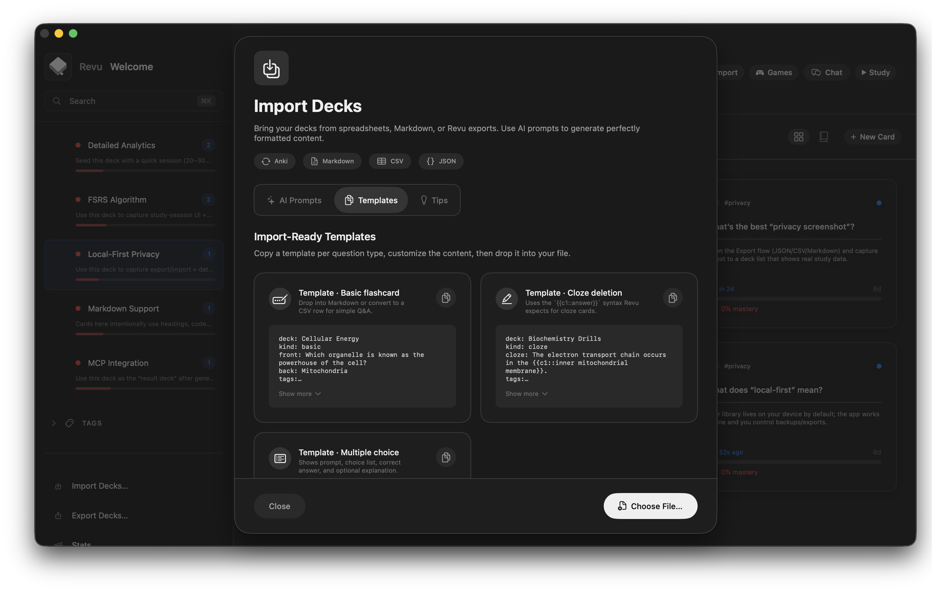Click the 'local-first mean?' card question
Screen dimensions: 951x592
(770, 390)
